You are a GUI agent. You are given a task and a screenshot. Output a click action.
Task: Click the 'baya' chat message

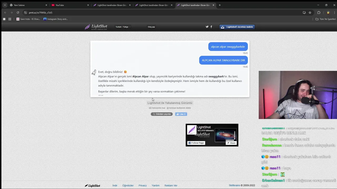point(287,168)
